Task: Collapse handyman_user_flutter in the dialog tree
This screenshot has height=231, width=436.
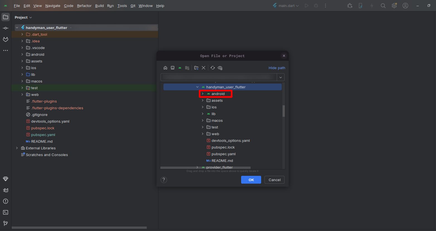Action: [197, 87]
